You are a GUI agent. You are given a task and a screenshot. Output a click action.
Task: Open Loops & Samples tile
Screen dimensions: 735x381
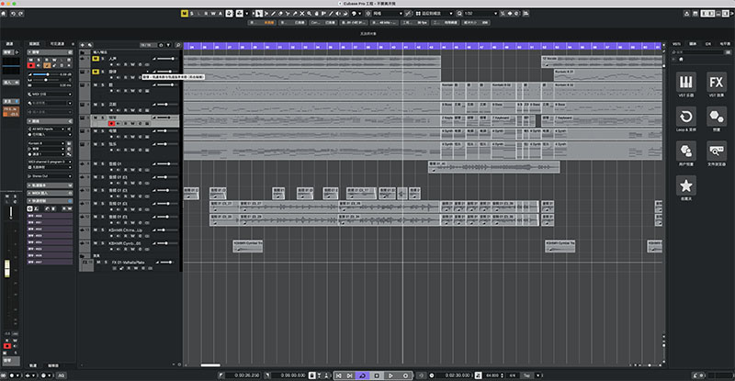(x=685, y=117)
